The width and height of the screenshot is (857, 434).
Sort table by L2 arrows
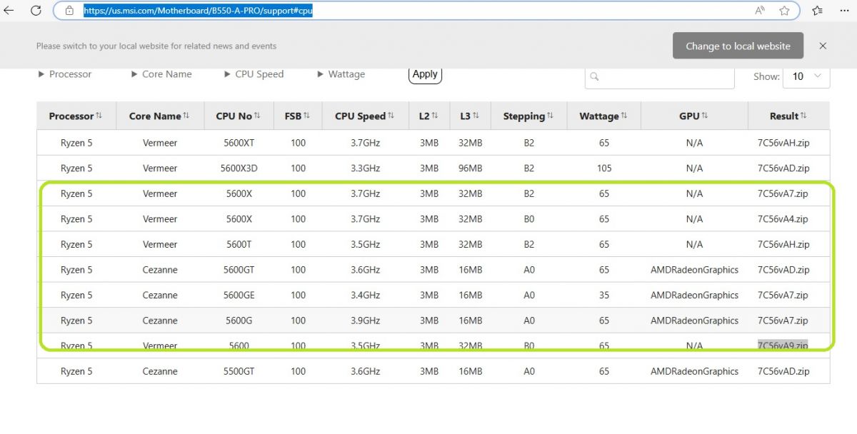pyautogui.click(x=434, y=116)
